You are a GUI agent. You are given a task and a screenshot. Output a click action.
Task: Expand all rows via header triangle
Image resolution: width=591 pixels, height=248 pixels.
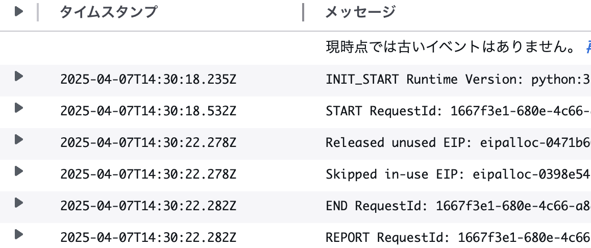(x=19, y=12)
